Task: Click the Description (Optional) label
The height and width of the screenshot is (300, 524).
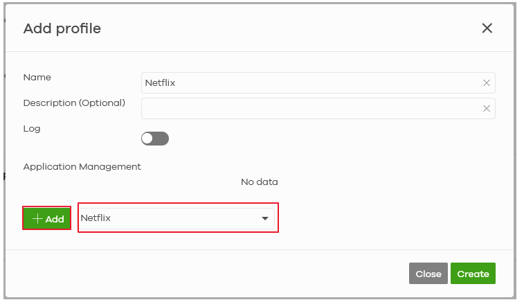Action: (x=74, y=103)
